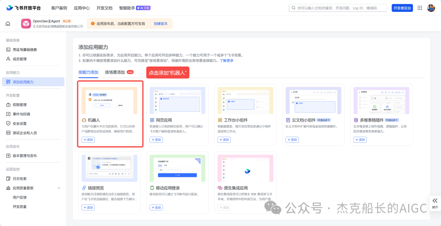Click the robot icon beside 机器人

coord(84,120)
